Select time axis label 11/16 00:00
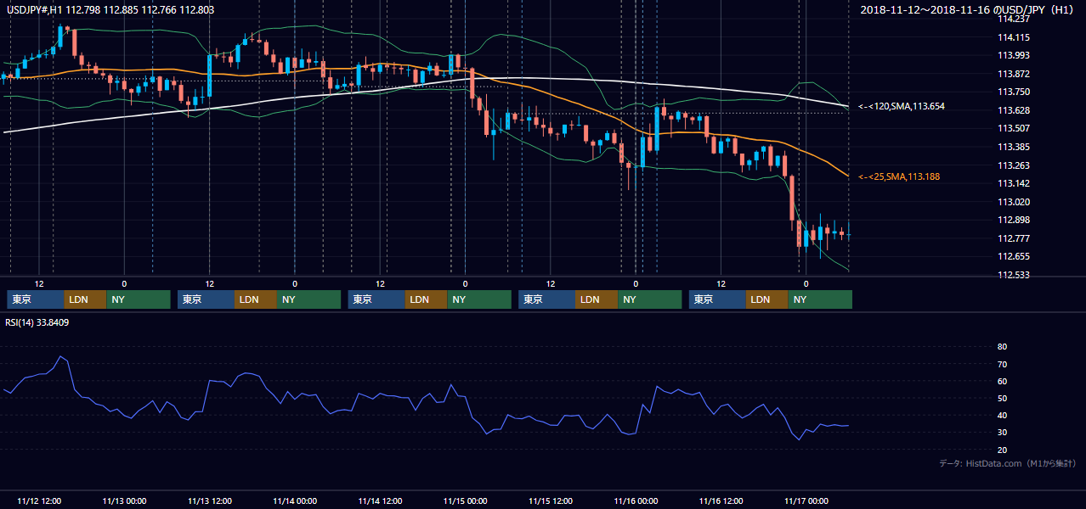 pos(636,501)
